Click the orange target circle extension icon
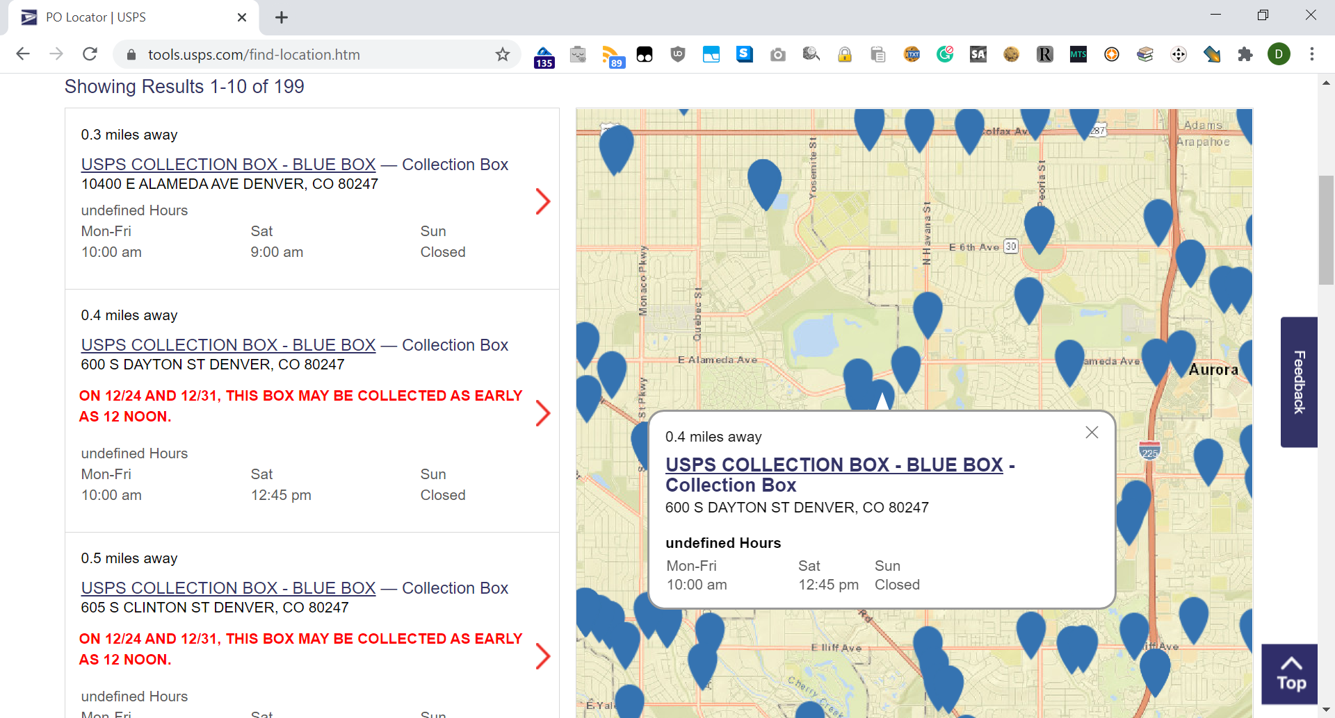The width and height of the screenshot is (1335, 718). [1112, 54]
